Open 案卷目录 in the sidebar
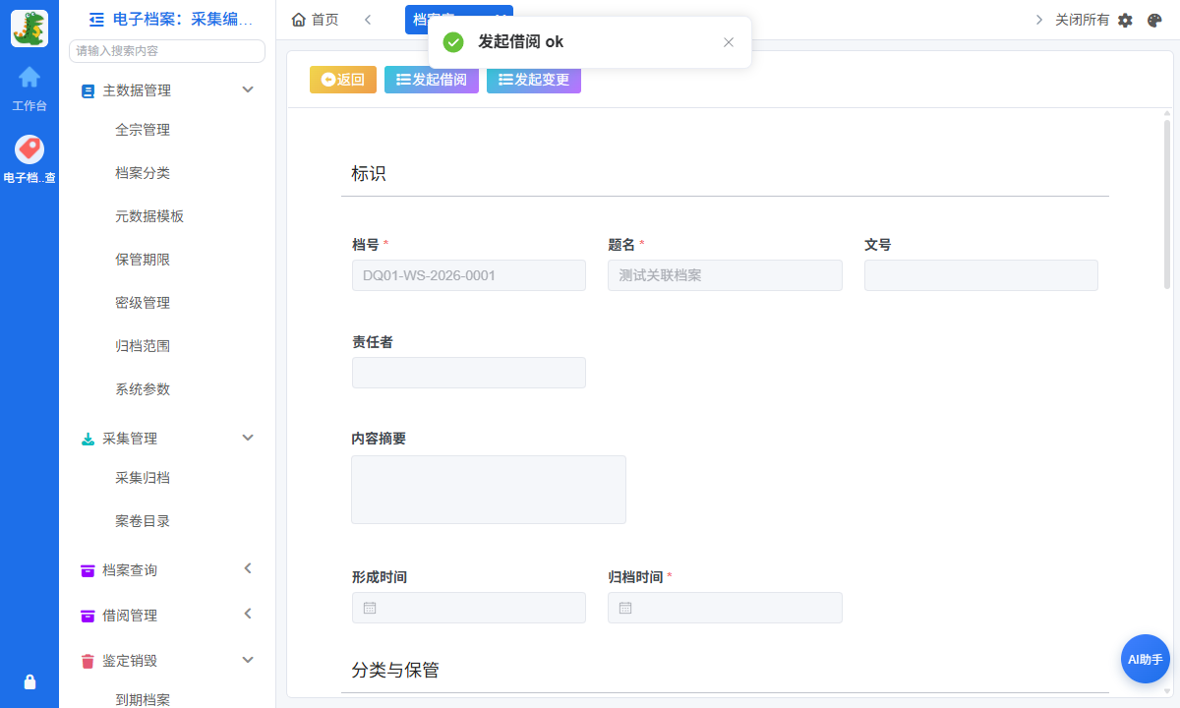 pos(143,521)
